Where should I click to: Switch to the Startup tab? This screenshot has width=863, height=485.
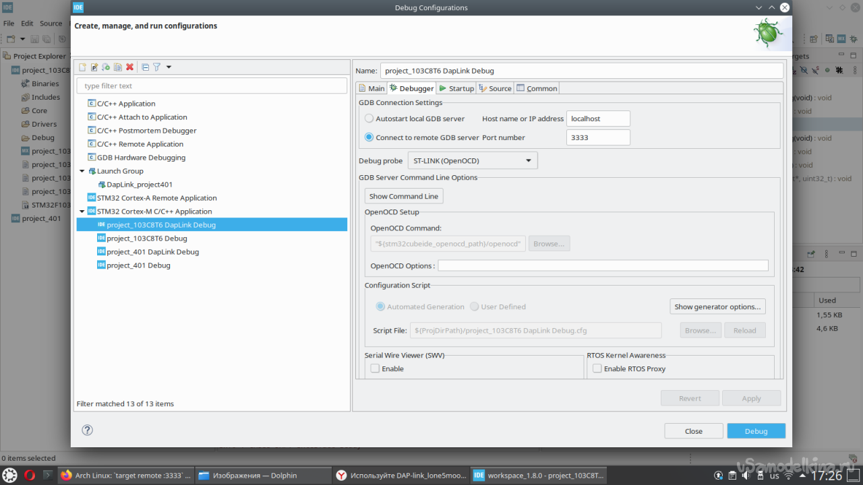point(456,88)
